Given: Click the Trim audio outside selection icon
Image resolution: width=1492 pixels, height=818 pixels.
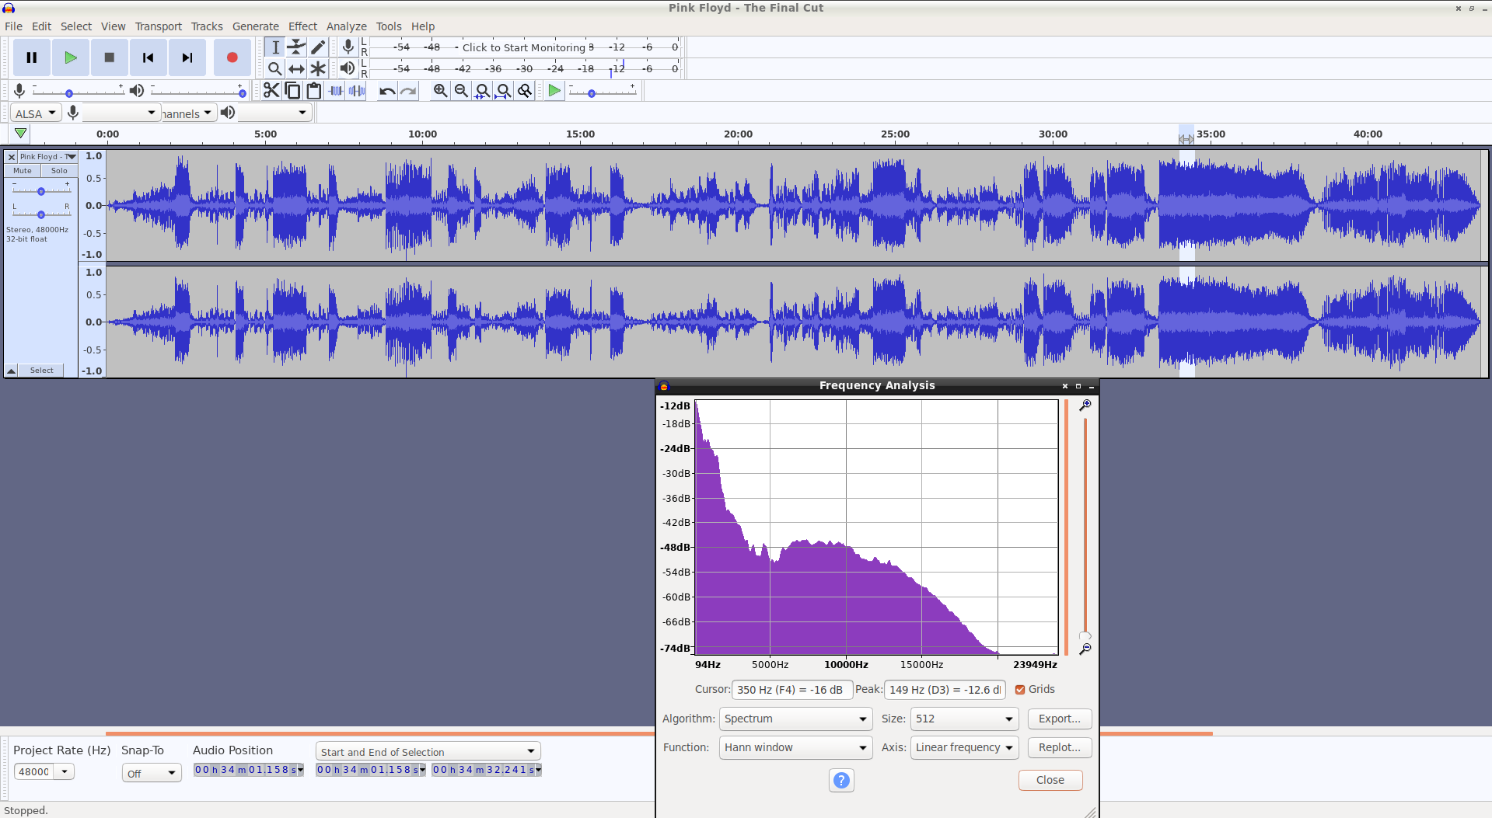Looking at the screenshot, I should [335, 91].
